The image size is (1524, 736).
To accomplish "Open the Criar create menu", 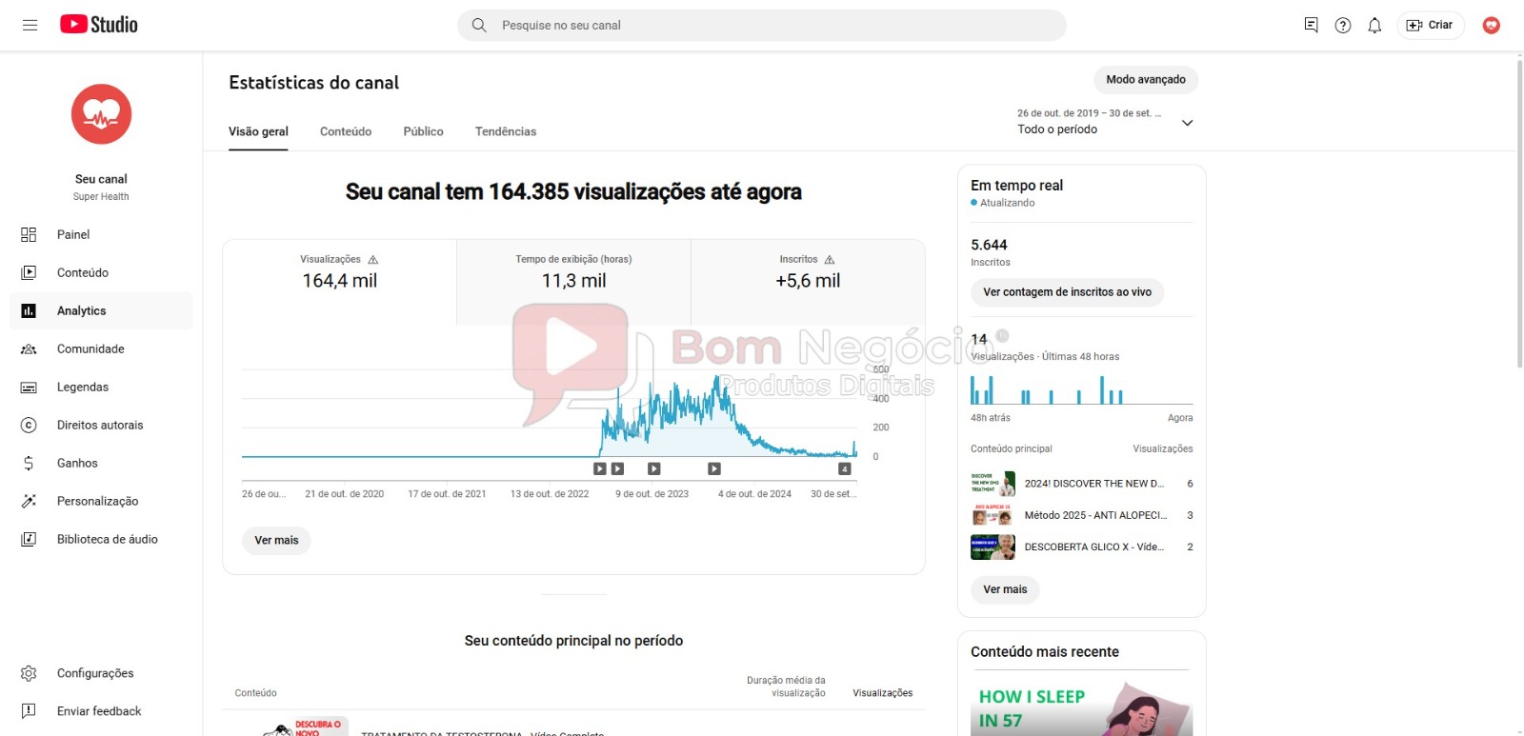I will point(1430,26).
